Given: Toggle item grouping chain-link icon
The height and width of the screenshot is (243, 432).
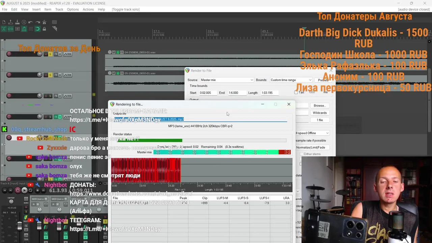Looking at the screenshot, I should (10, 29).
